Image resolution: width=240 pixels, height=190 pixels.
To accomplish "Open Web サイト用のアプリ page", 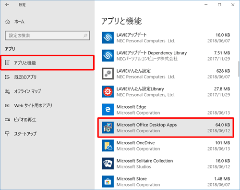I will (47, 105).
